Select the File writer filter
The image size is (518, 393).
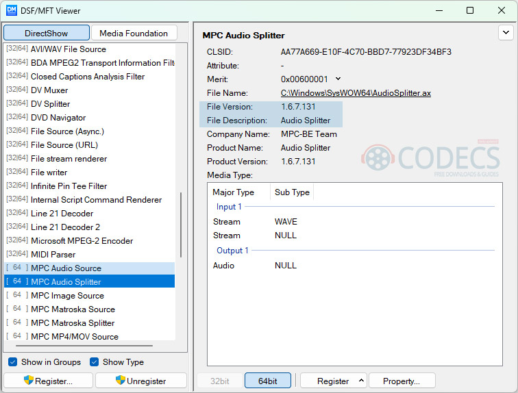click(90, 173)
